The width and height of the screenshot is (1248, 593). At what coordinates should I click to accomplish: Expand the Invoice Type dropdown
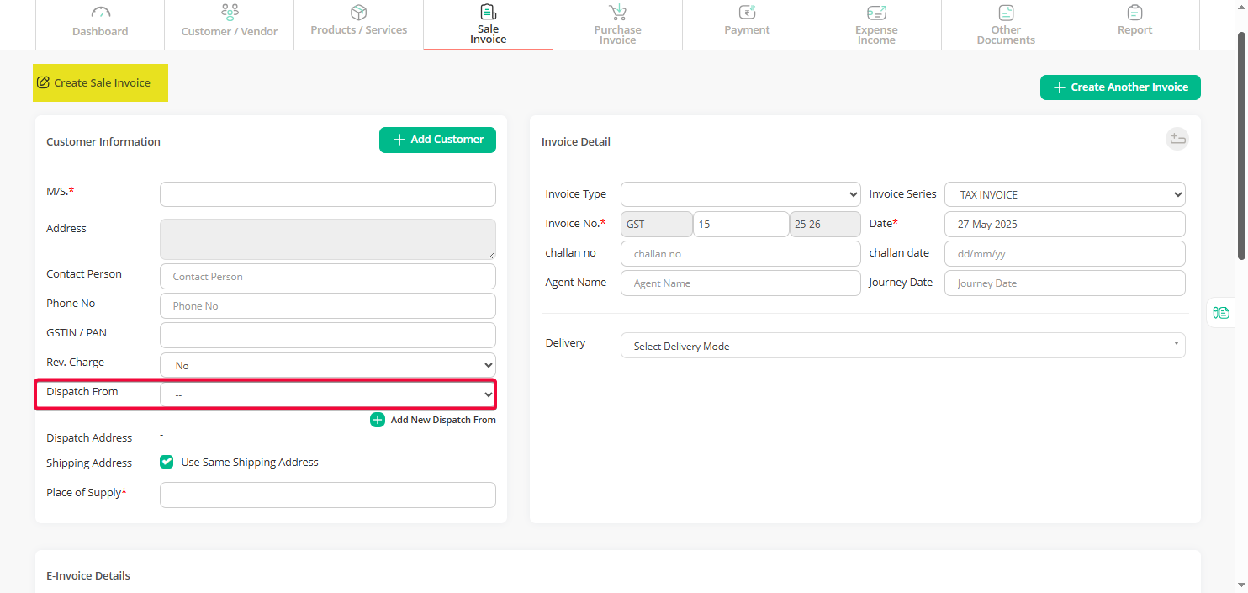740,194
